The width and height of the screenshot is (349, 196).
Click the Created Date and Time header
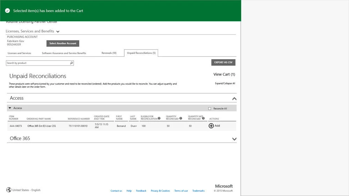(102, 118)
